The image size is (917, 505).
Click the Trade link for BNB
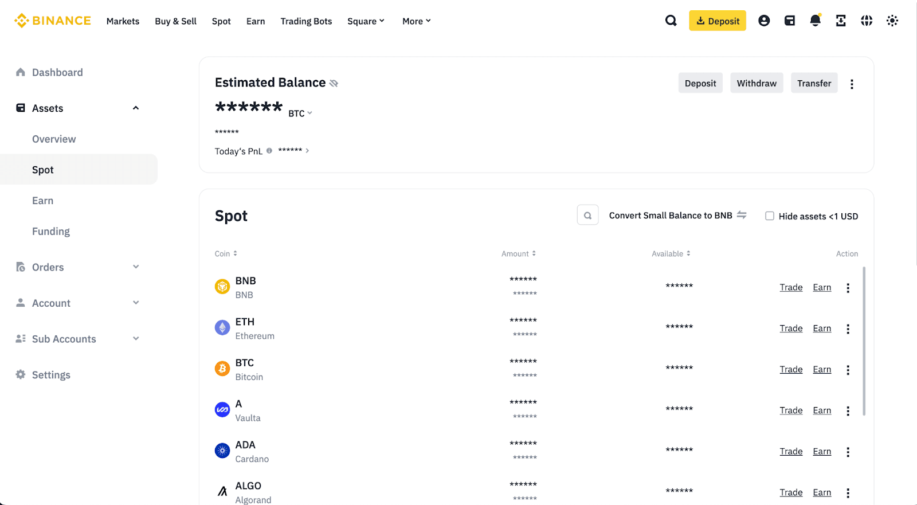pyautogui.click(x=791, y=288)
